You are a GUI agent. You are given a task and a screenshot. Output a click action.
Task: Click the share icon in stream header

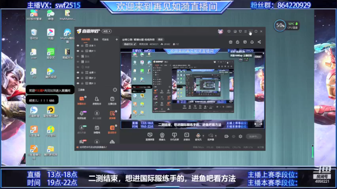click(x=259, y=42)
